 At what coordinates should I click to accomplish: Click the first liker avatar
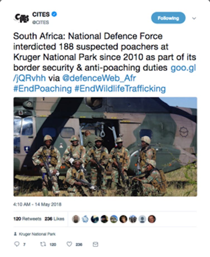coord(76,219)
